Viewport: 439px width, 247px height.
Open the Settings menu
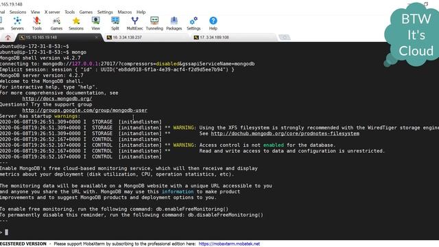tap(105, 12)
